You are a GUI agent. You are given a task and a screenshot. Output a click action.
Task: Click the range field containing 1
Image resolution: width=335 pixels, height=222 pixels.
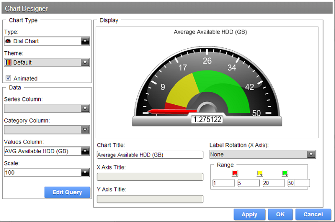(x=223, y=183)
